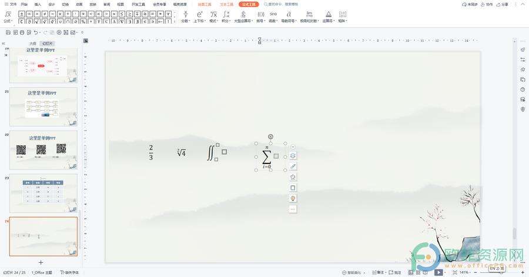The width and height of the screenshot is (529, 277).
Task: Open the 运算符 operator dropdown
Action: (328, 17)
